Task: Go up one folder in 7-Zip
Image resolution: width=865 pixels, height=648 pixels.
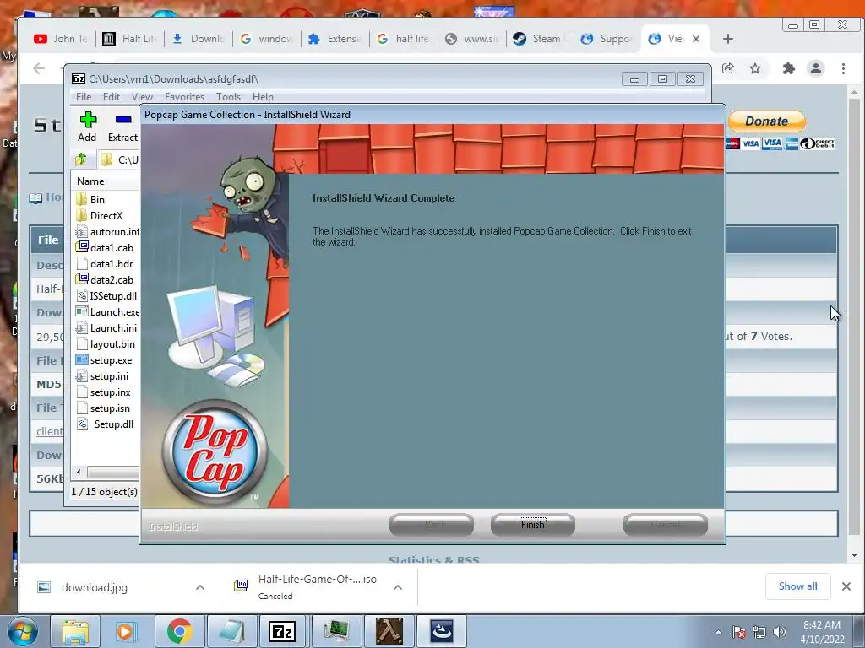Action: [x=81, y=159]
